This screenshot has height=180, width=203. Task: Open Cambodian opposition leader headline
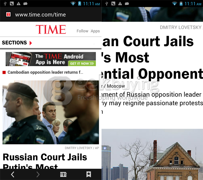coord(45,72)
